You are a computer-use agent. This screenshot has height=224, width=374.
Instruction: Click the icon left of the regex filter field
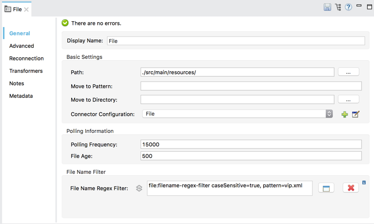coord(139,188)
